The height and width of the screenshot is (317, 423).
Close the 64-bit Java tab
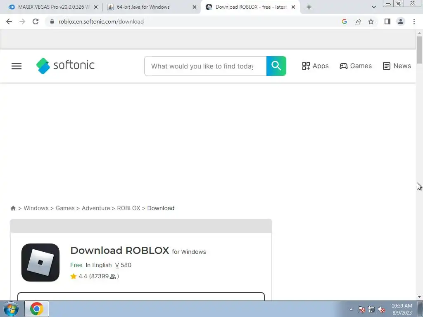[x=195, y=7]
